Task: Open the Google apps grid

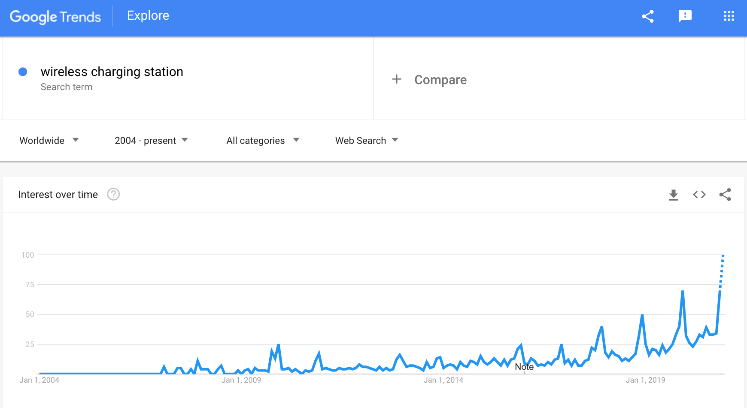Action: click(729, 16)
